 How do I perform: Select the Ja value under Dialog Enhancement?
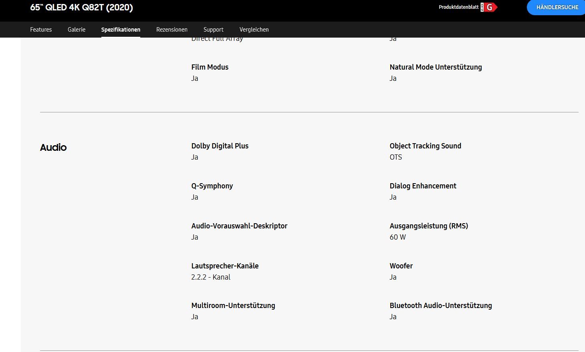click(393, 197)
